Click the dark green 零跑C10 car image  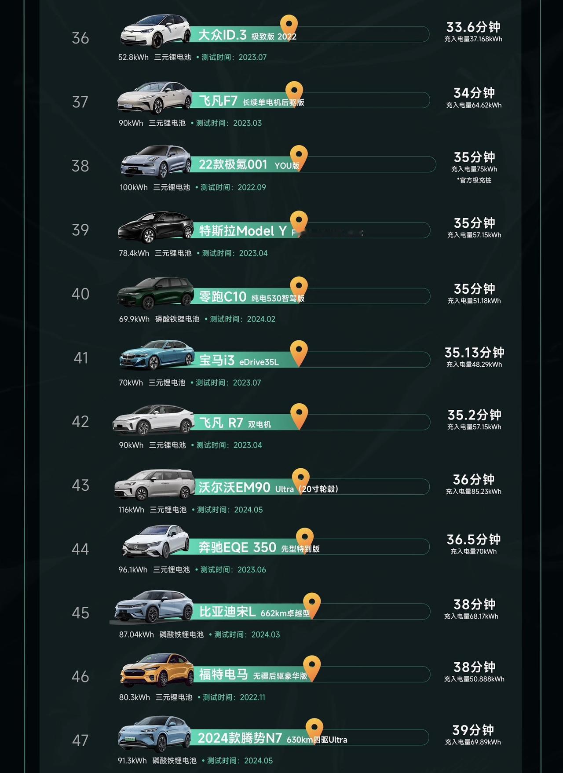156,293
